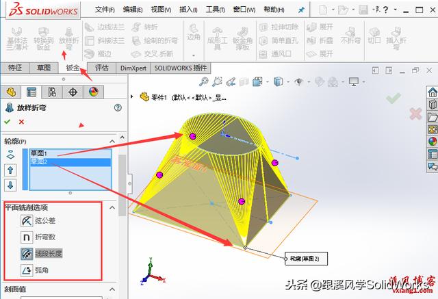Move selected profile down with the down arrow
Viewport: 438px width, 299px height.
tap(10, 185)
